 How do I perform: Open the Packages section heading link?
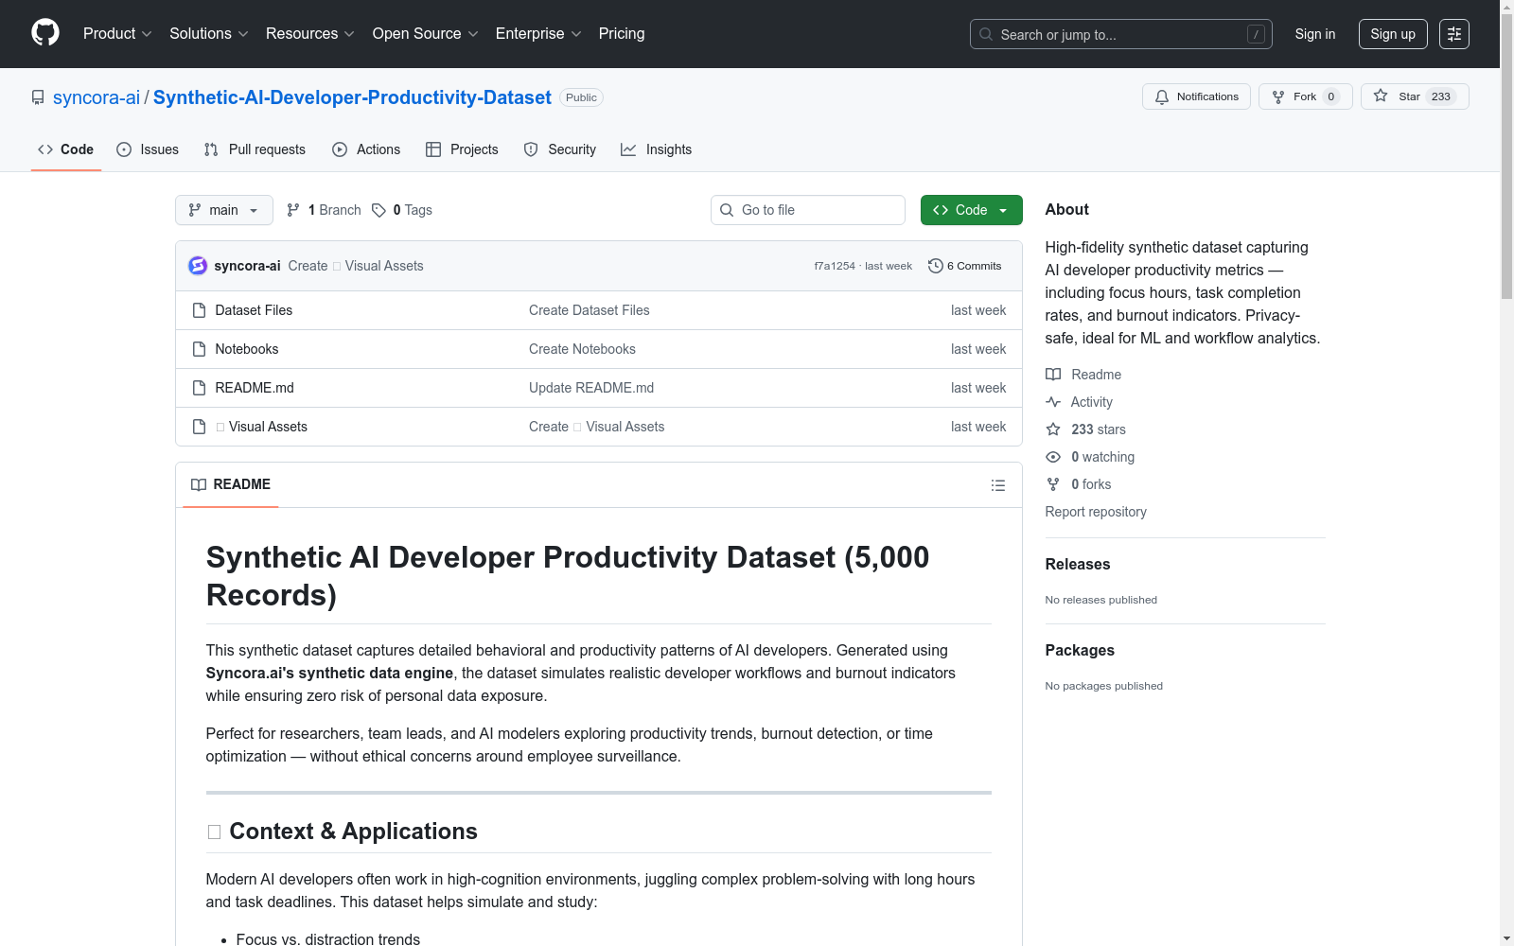1080,650
